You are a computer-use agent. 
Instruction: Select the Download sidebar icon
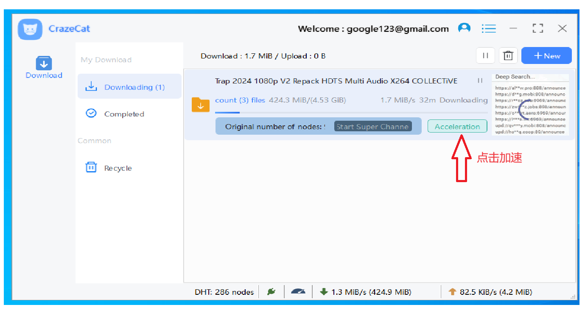click(44, 68)
